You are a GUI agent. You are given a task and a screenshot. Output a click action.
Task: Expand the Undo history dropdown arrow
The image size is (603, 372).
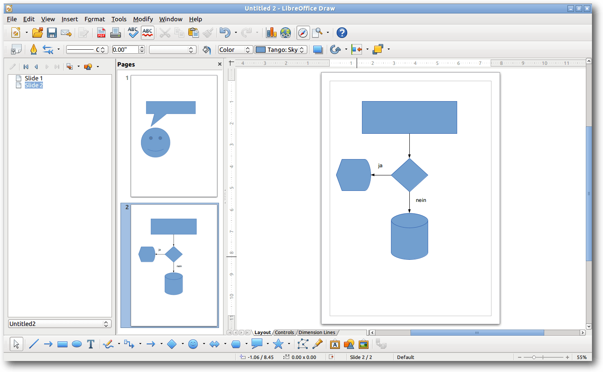tap(236, 33)
